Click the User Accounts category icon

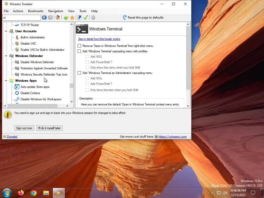pos(11,31)
